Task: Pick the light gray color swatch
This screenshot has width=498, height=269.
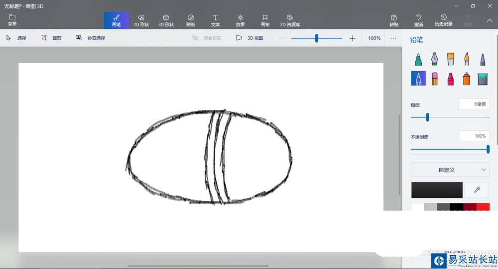Action: pos(430,207)
